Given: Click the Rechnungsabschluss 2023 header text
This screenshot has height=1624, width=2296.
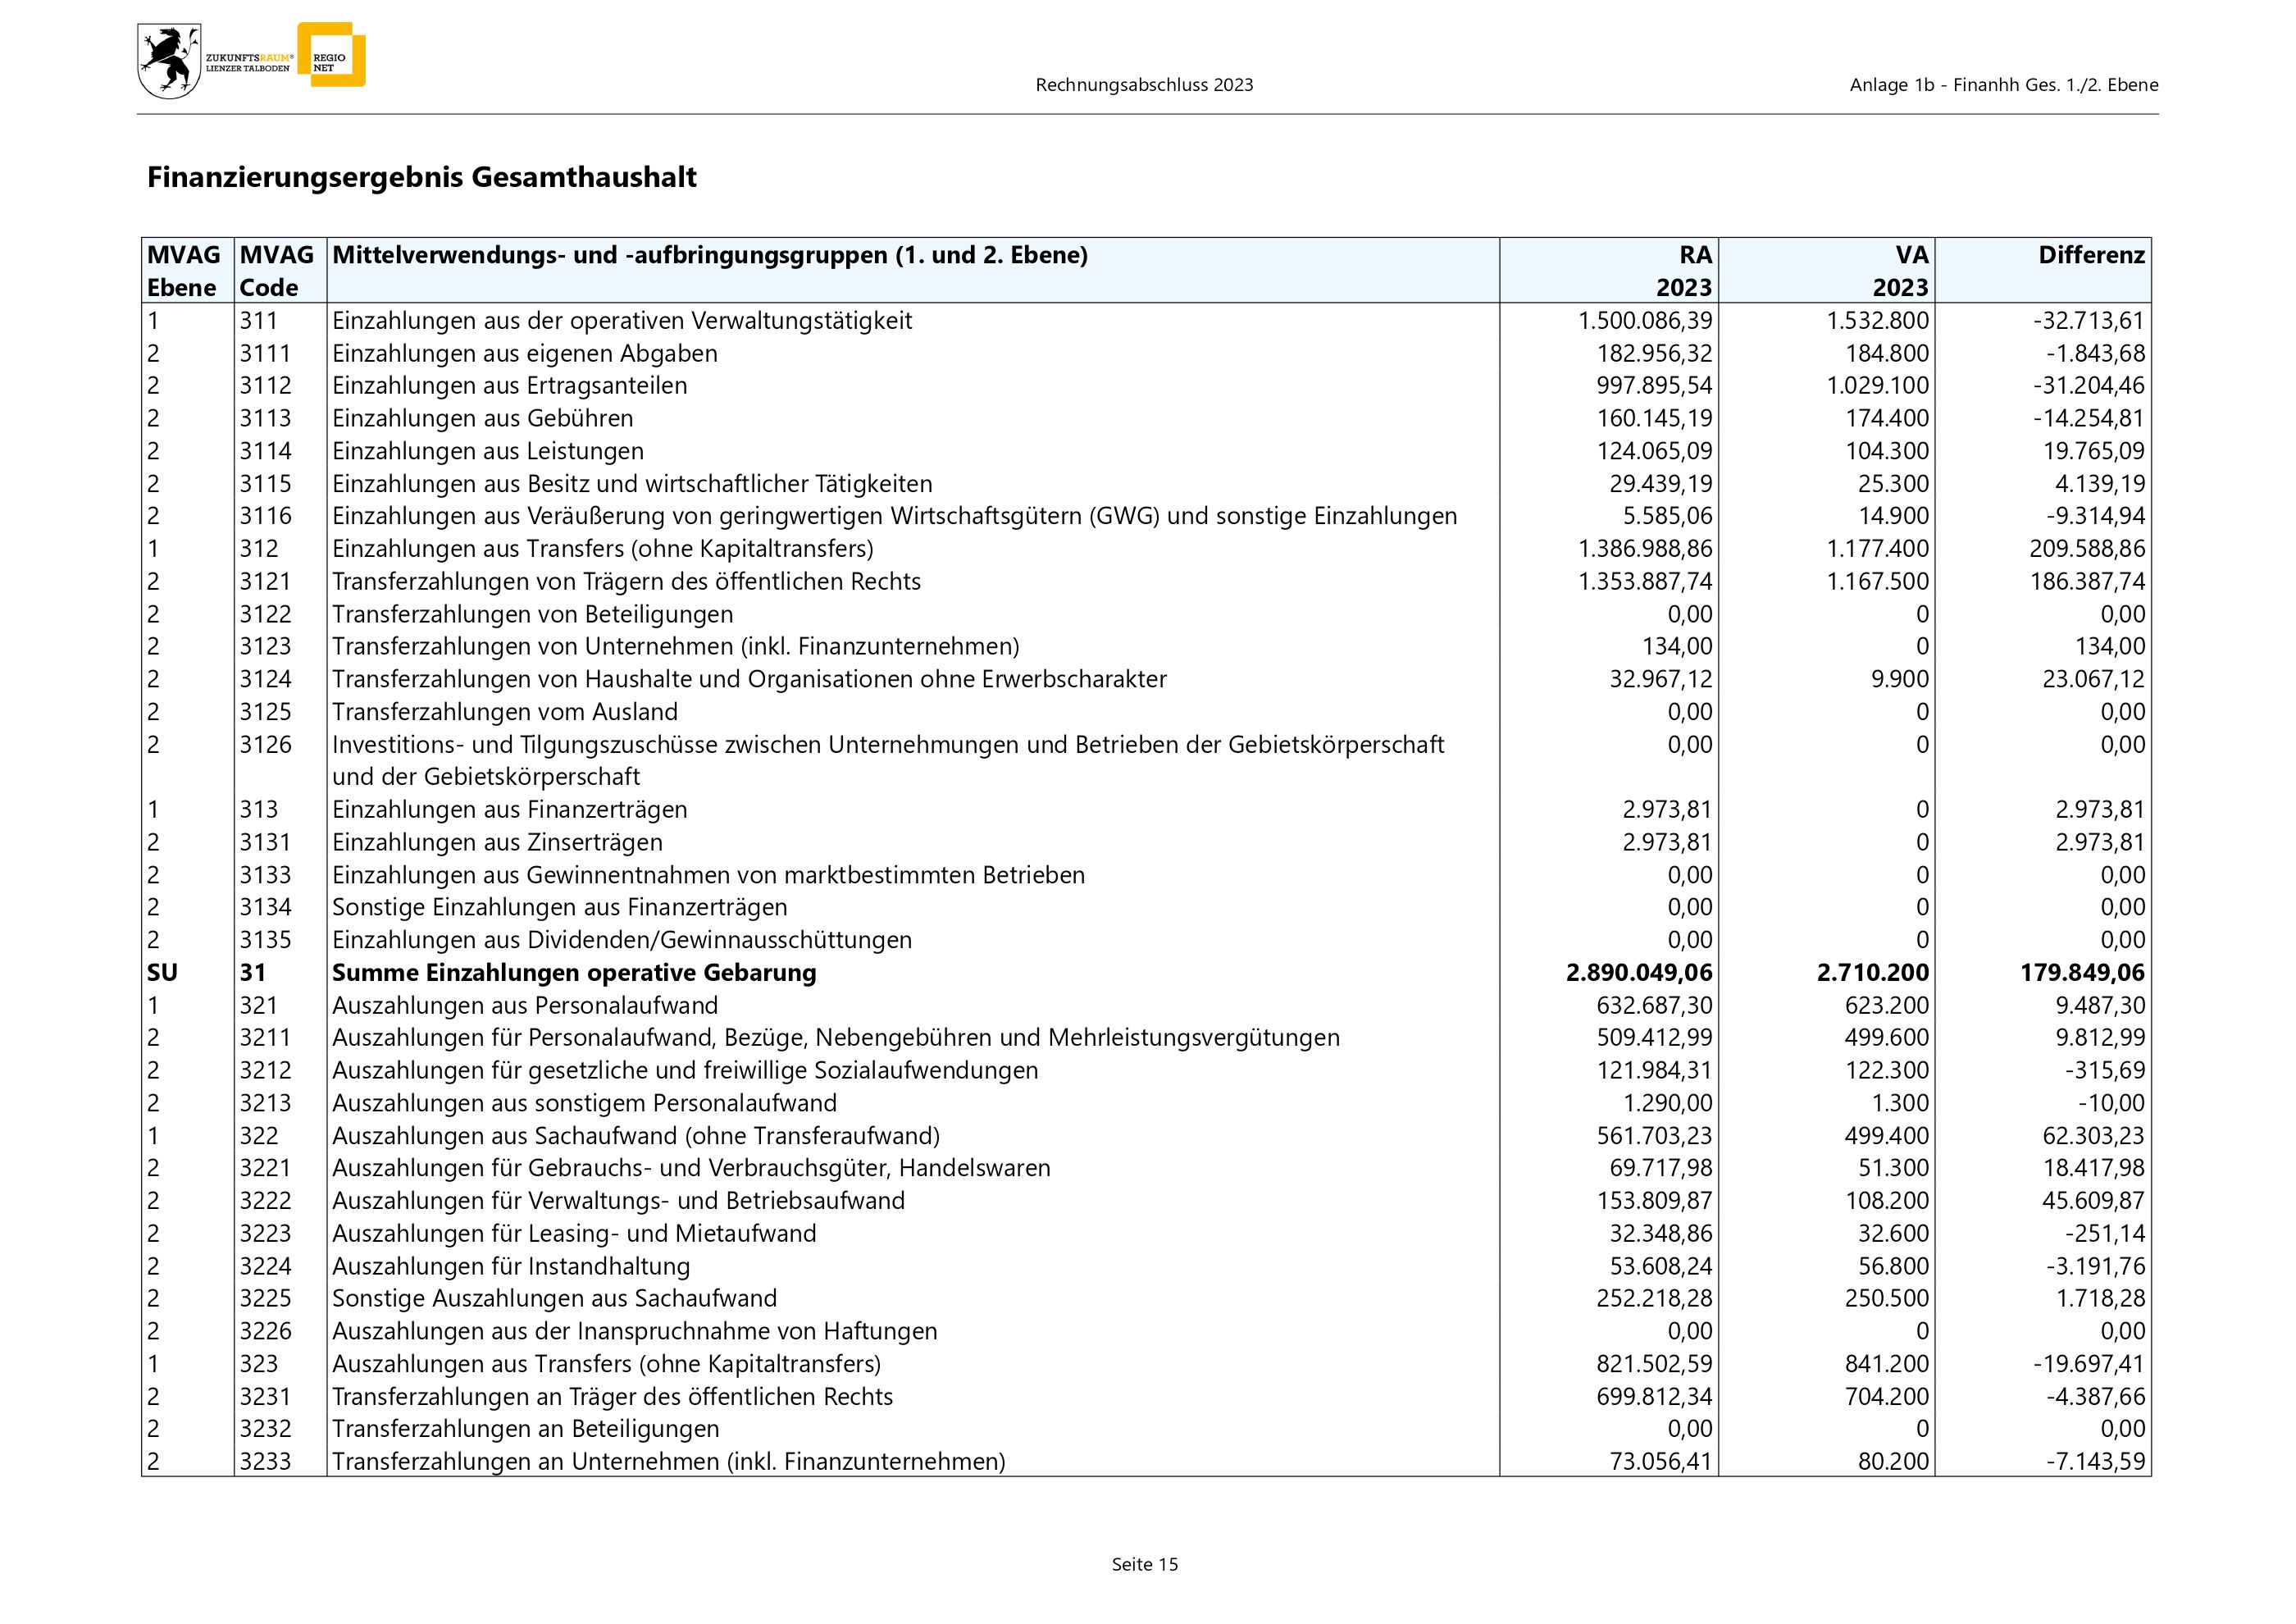Looking at the screenshot, I should click(x=1144, y=85).
